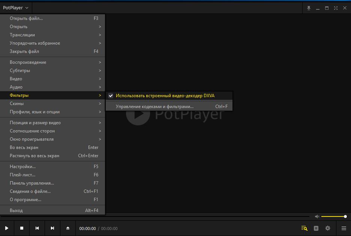Click the Stop playback icon

tap(22, 228)
